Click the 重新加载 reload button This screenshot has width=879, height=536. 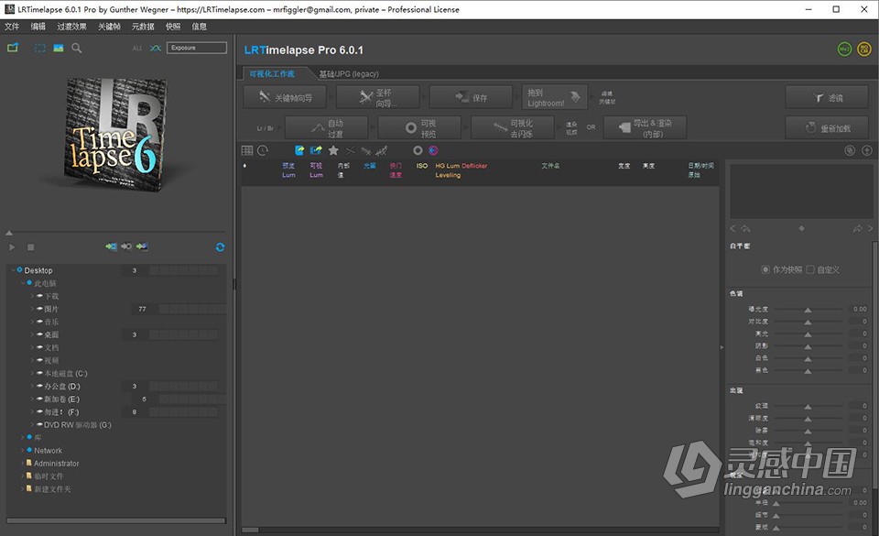pos(827,128)
